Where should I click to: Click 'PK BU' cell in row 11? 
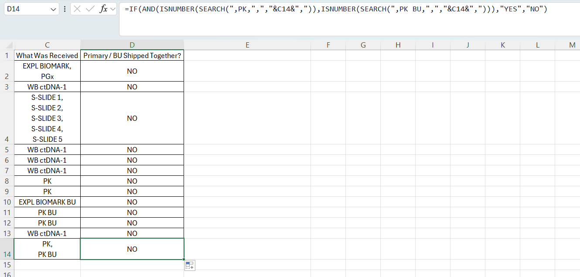pyautogui.click(x=47, y=212)
